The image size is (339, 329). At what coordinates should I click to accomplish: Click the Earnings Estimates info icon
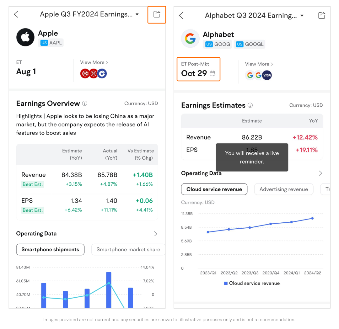click(x=250, y=105)
